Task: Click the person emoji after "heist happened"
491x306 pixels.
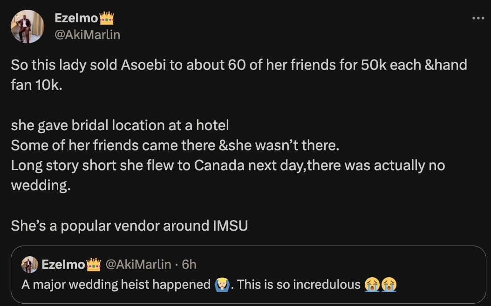Action: [221, 284]
